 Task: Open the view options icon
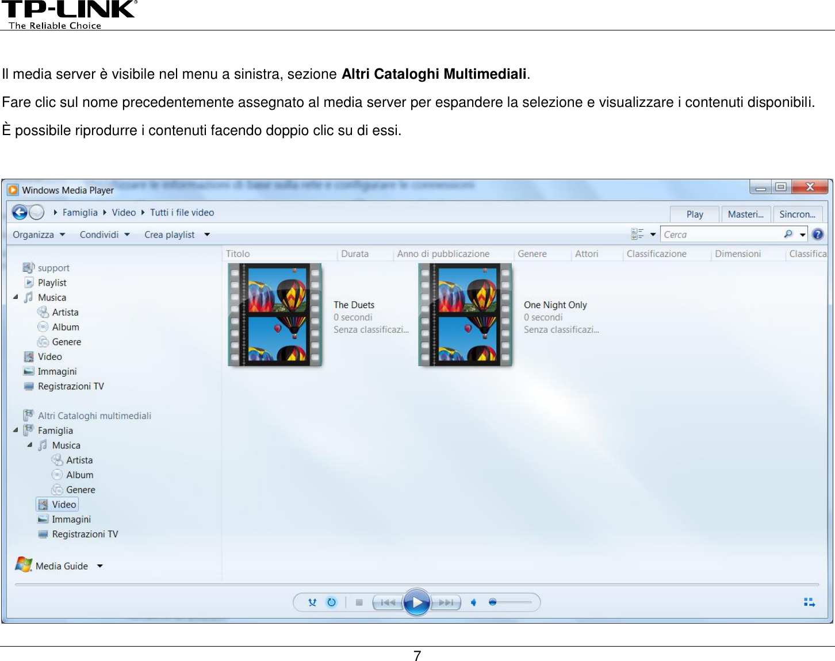tap(637, 234)
